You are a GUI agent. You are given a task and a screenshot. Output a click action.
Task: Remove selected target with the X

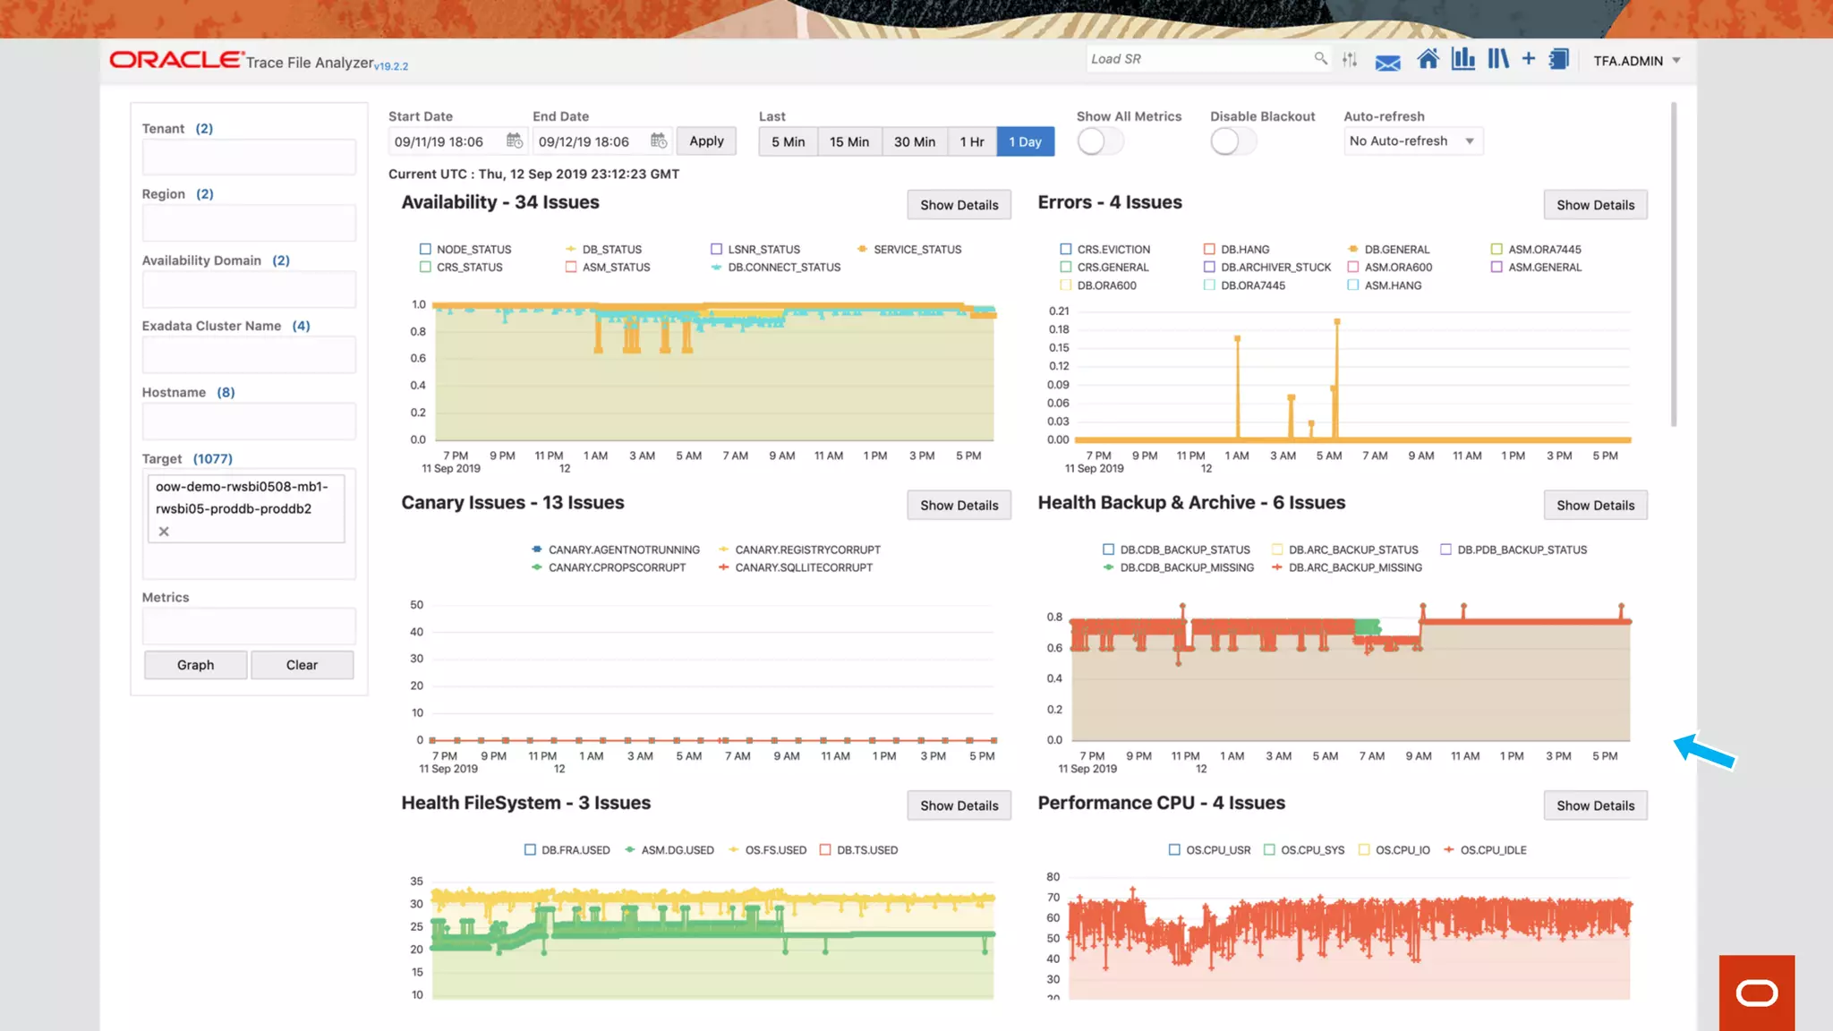pyautogui.click(x=164, y=532)
